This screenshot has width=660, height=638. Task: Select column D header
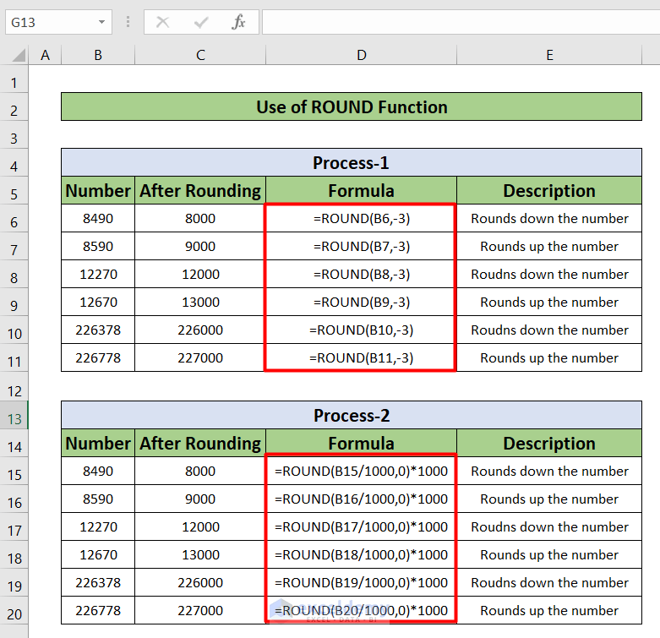[x=361, y=55]
